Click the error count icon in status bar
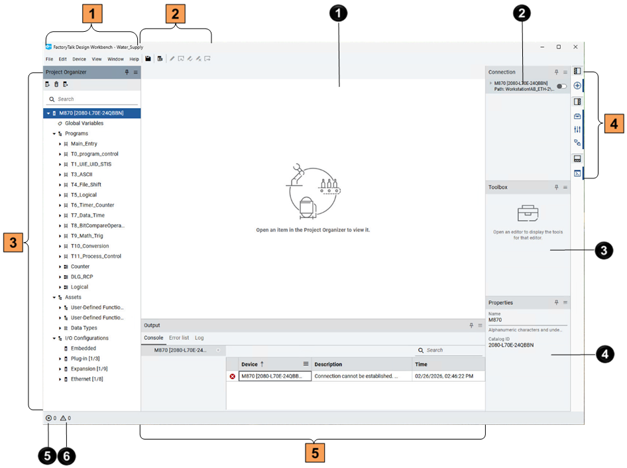The height and width of the screenshot is (468, 627). click(48, 418)
